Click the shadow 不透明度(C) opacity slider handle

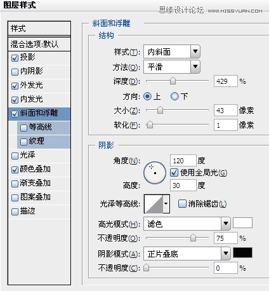[x=146, y=268]
